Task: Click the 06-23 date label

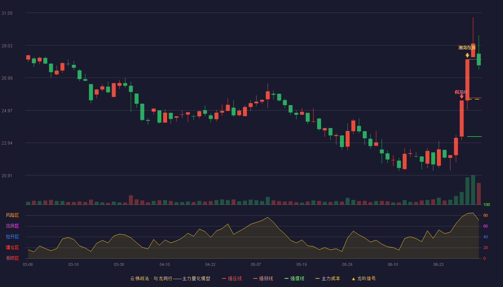Action: (438, 264)
